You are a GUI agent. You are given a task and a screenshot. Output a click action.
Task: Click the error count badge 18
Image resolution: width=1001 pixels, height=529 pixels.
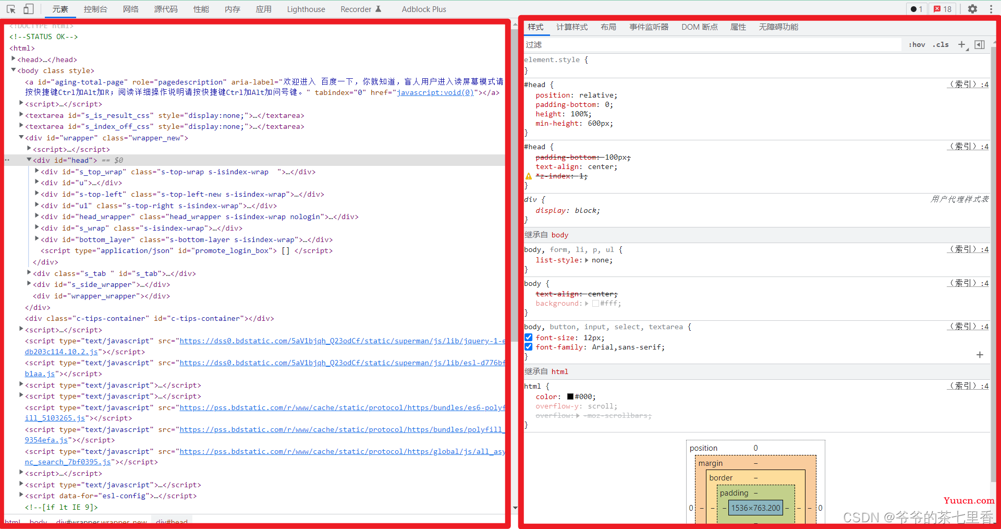[x=943, y=9]
